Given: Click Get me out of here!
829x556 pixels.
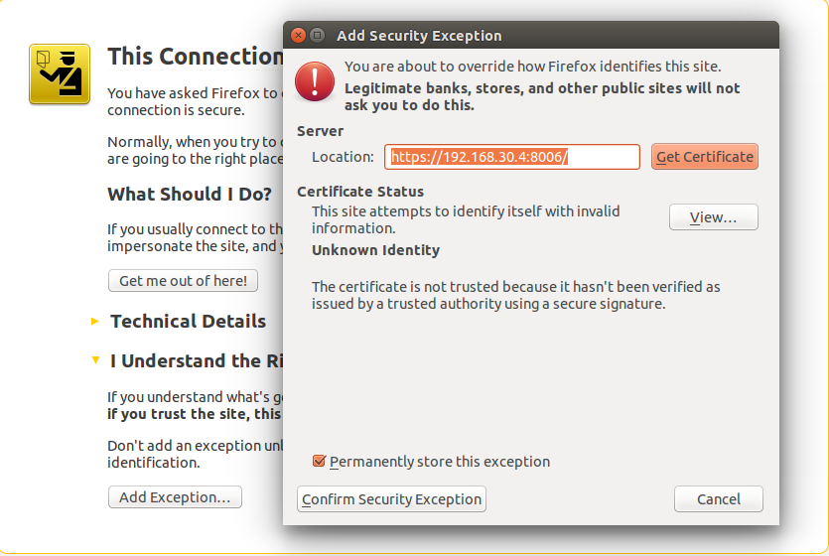Looking at the screenshot, I should 183,281.
